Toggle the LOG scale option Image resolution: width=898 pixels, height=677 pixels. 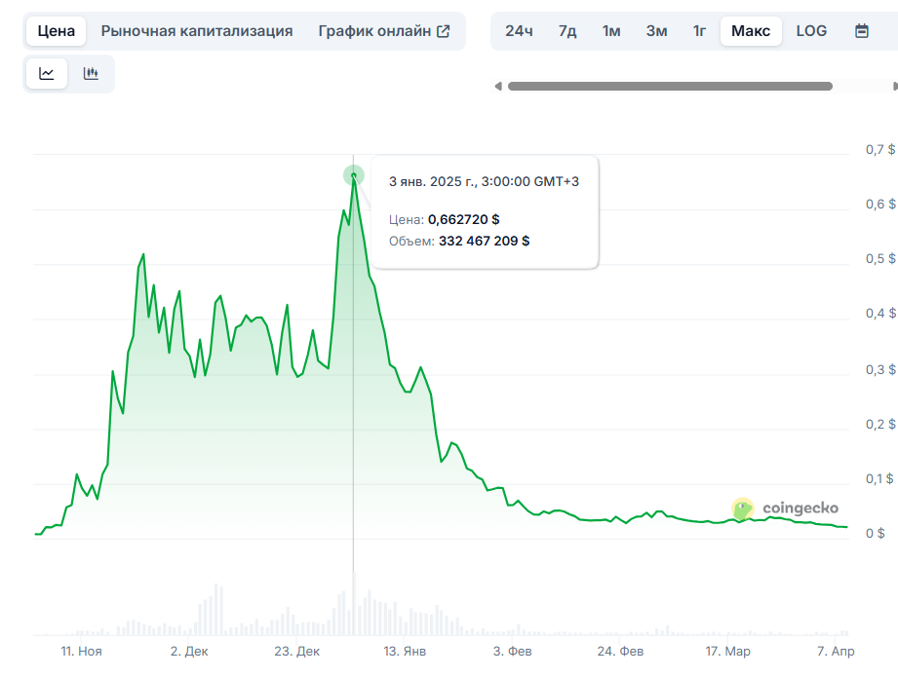click(x=811, y=31)
